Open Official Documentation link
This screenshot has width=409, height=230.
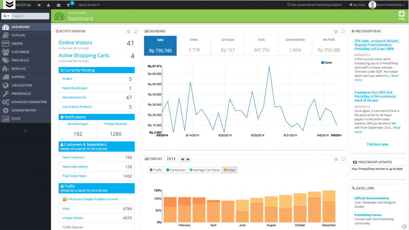click(371, 198)
